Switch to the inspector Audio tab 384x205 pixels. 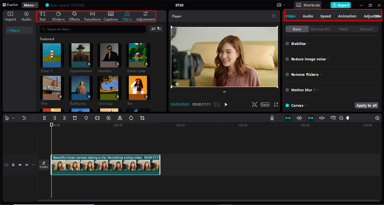[x=308, y=16]
